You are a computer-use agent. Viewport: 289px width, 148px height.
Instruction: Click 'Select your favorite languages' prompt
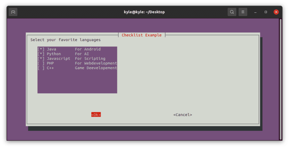[x=66, y=40]
